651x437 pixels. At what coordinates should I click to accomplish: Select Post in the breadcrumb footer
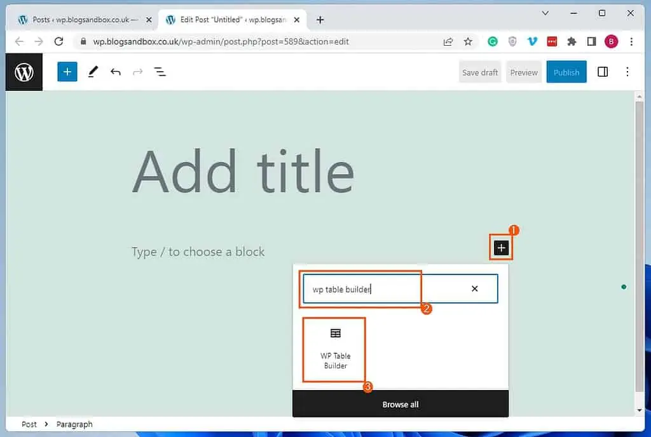29,424
